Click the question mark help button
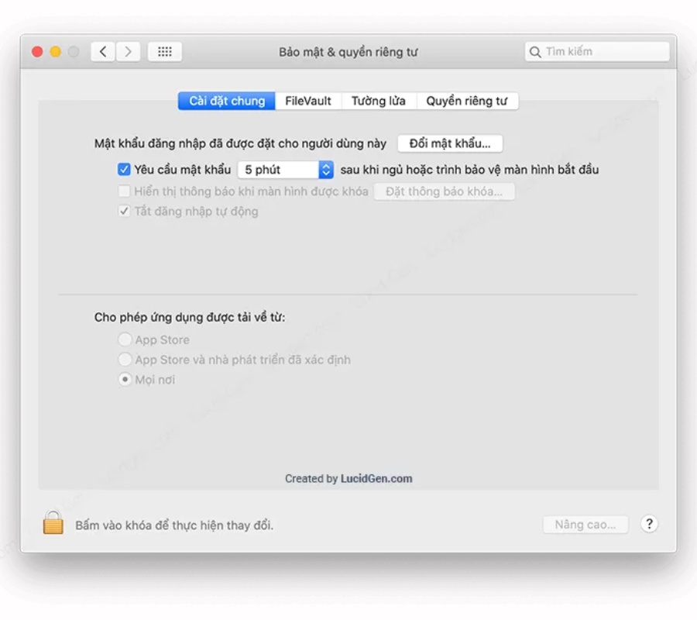This screenshot has width=697, height=620. pyautogui.click(x=649, y=524)
